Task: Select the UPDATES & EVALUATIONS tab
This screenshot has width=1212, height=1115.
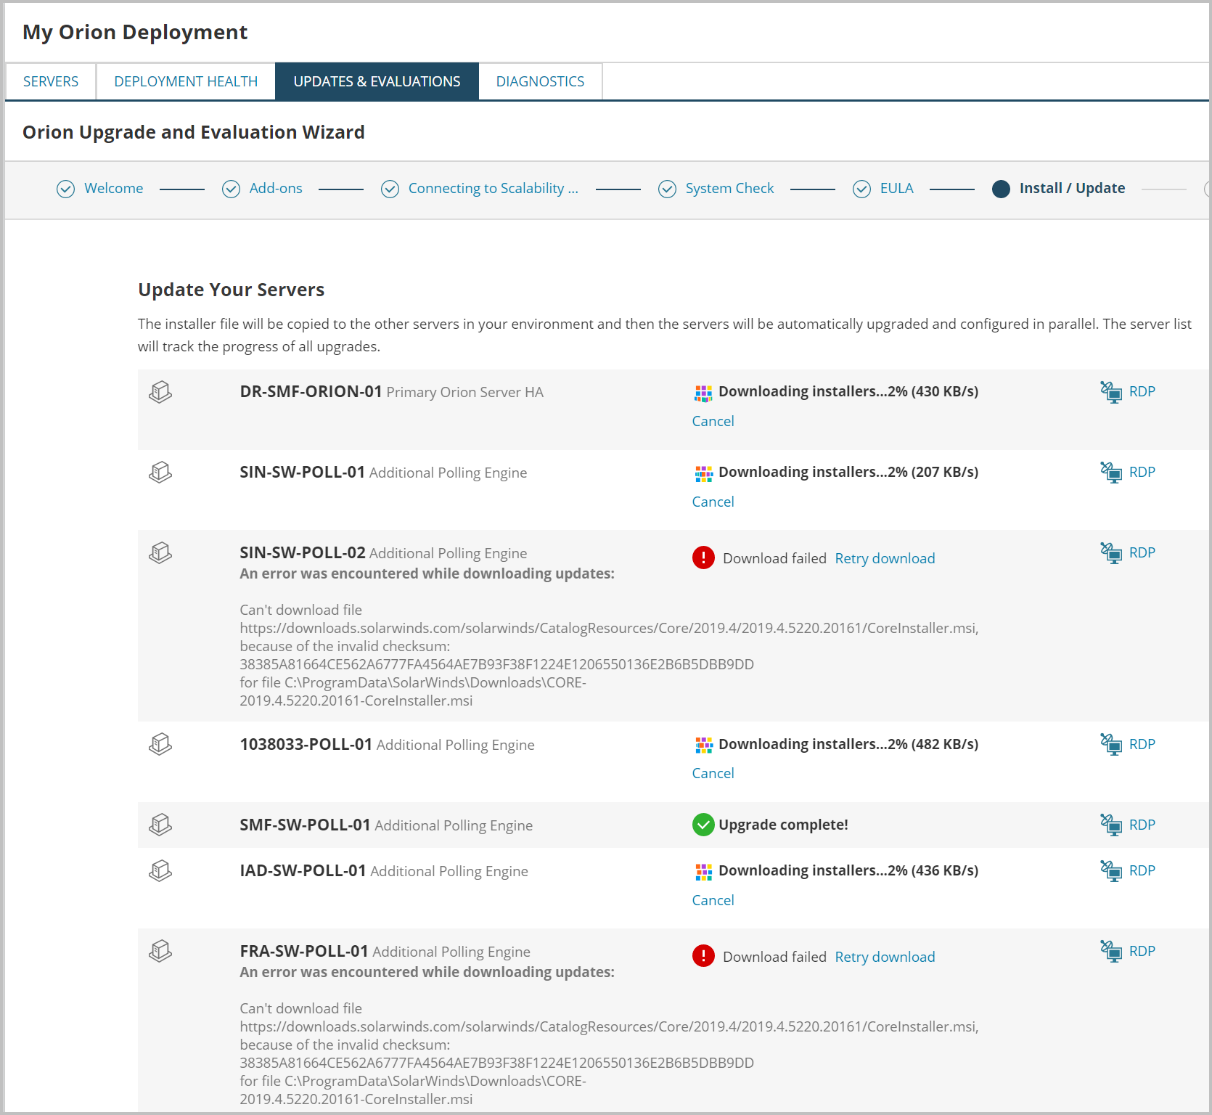Action: click(377, 81)
